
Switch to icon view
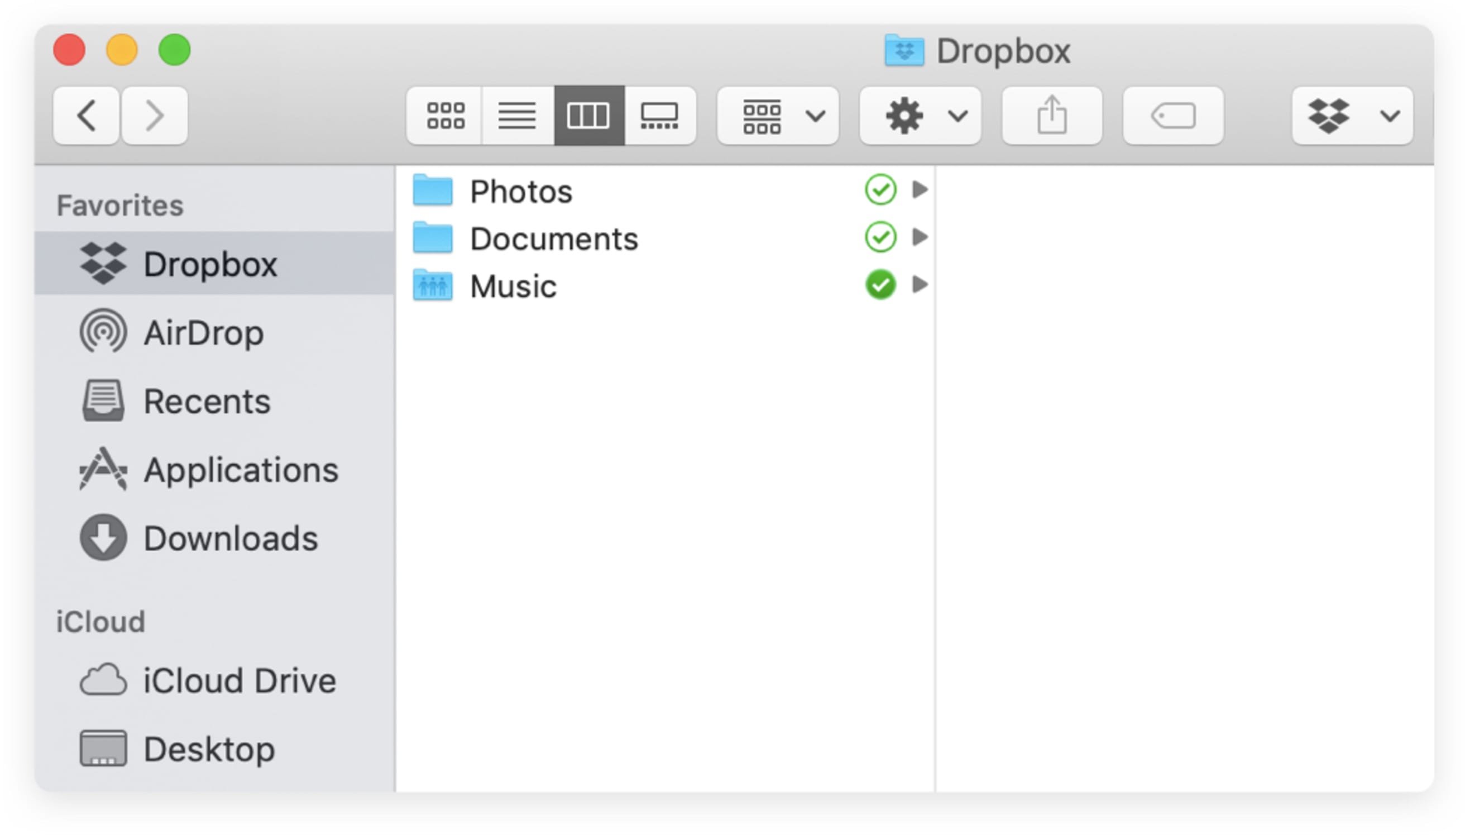[x=445, y=115]
